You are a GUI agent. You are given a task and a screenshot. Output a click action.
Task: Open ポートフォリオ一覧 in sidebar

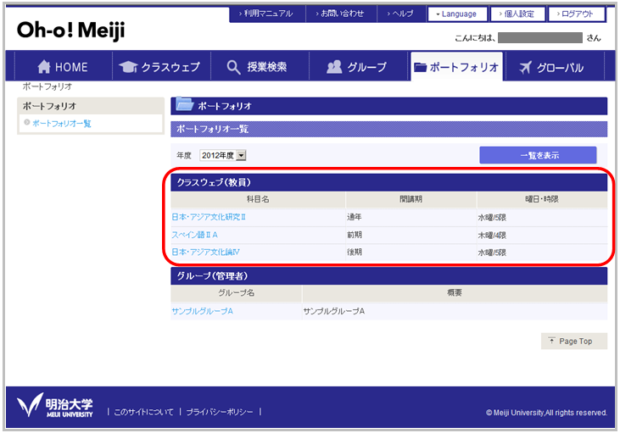tap(62, 123)
